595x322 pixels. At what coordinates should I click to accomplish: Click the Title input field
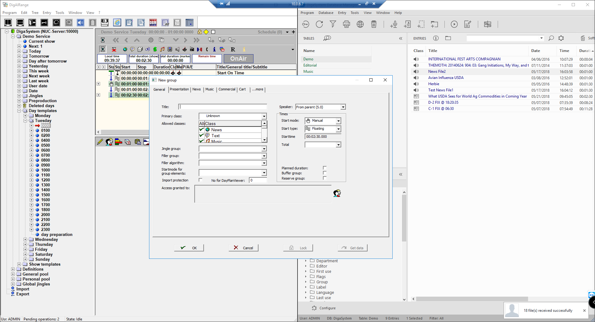[x=223, y=107]
